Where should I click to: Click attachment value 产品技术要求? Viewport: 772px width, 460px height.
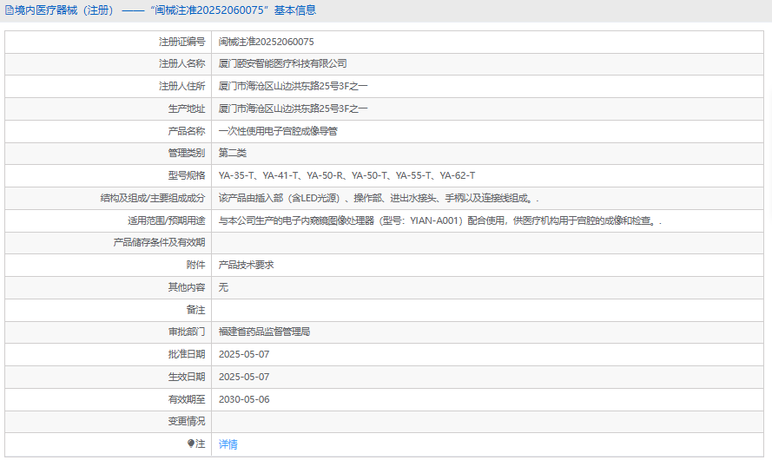point(246,265)
